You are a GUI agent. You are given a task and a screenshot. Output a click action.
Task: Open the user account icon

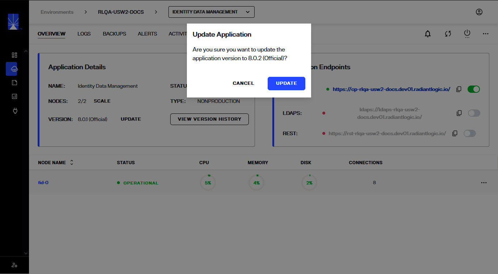tap(479, 12)
